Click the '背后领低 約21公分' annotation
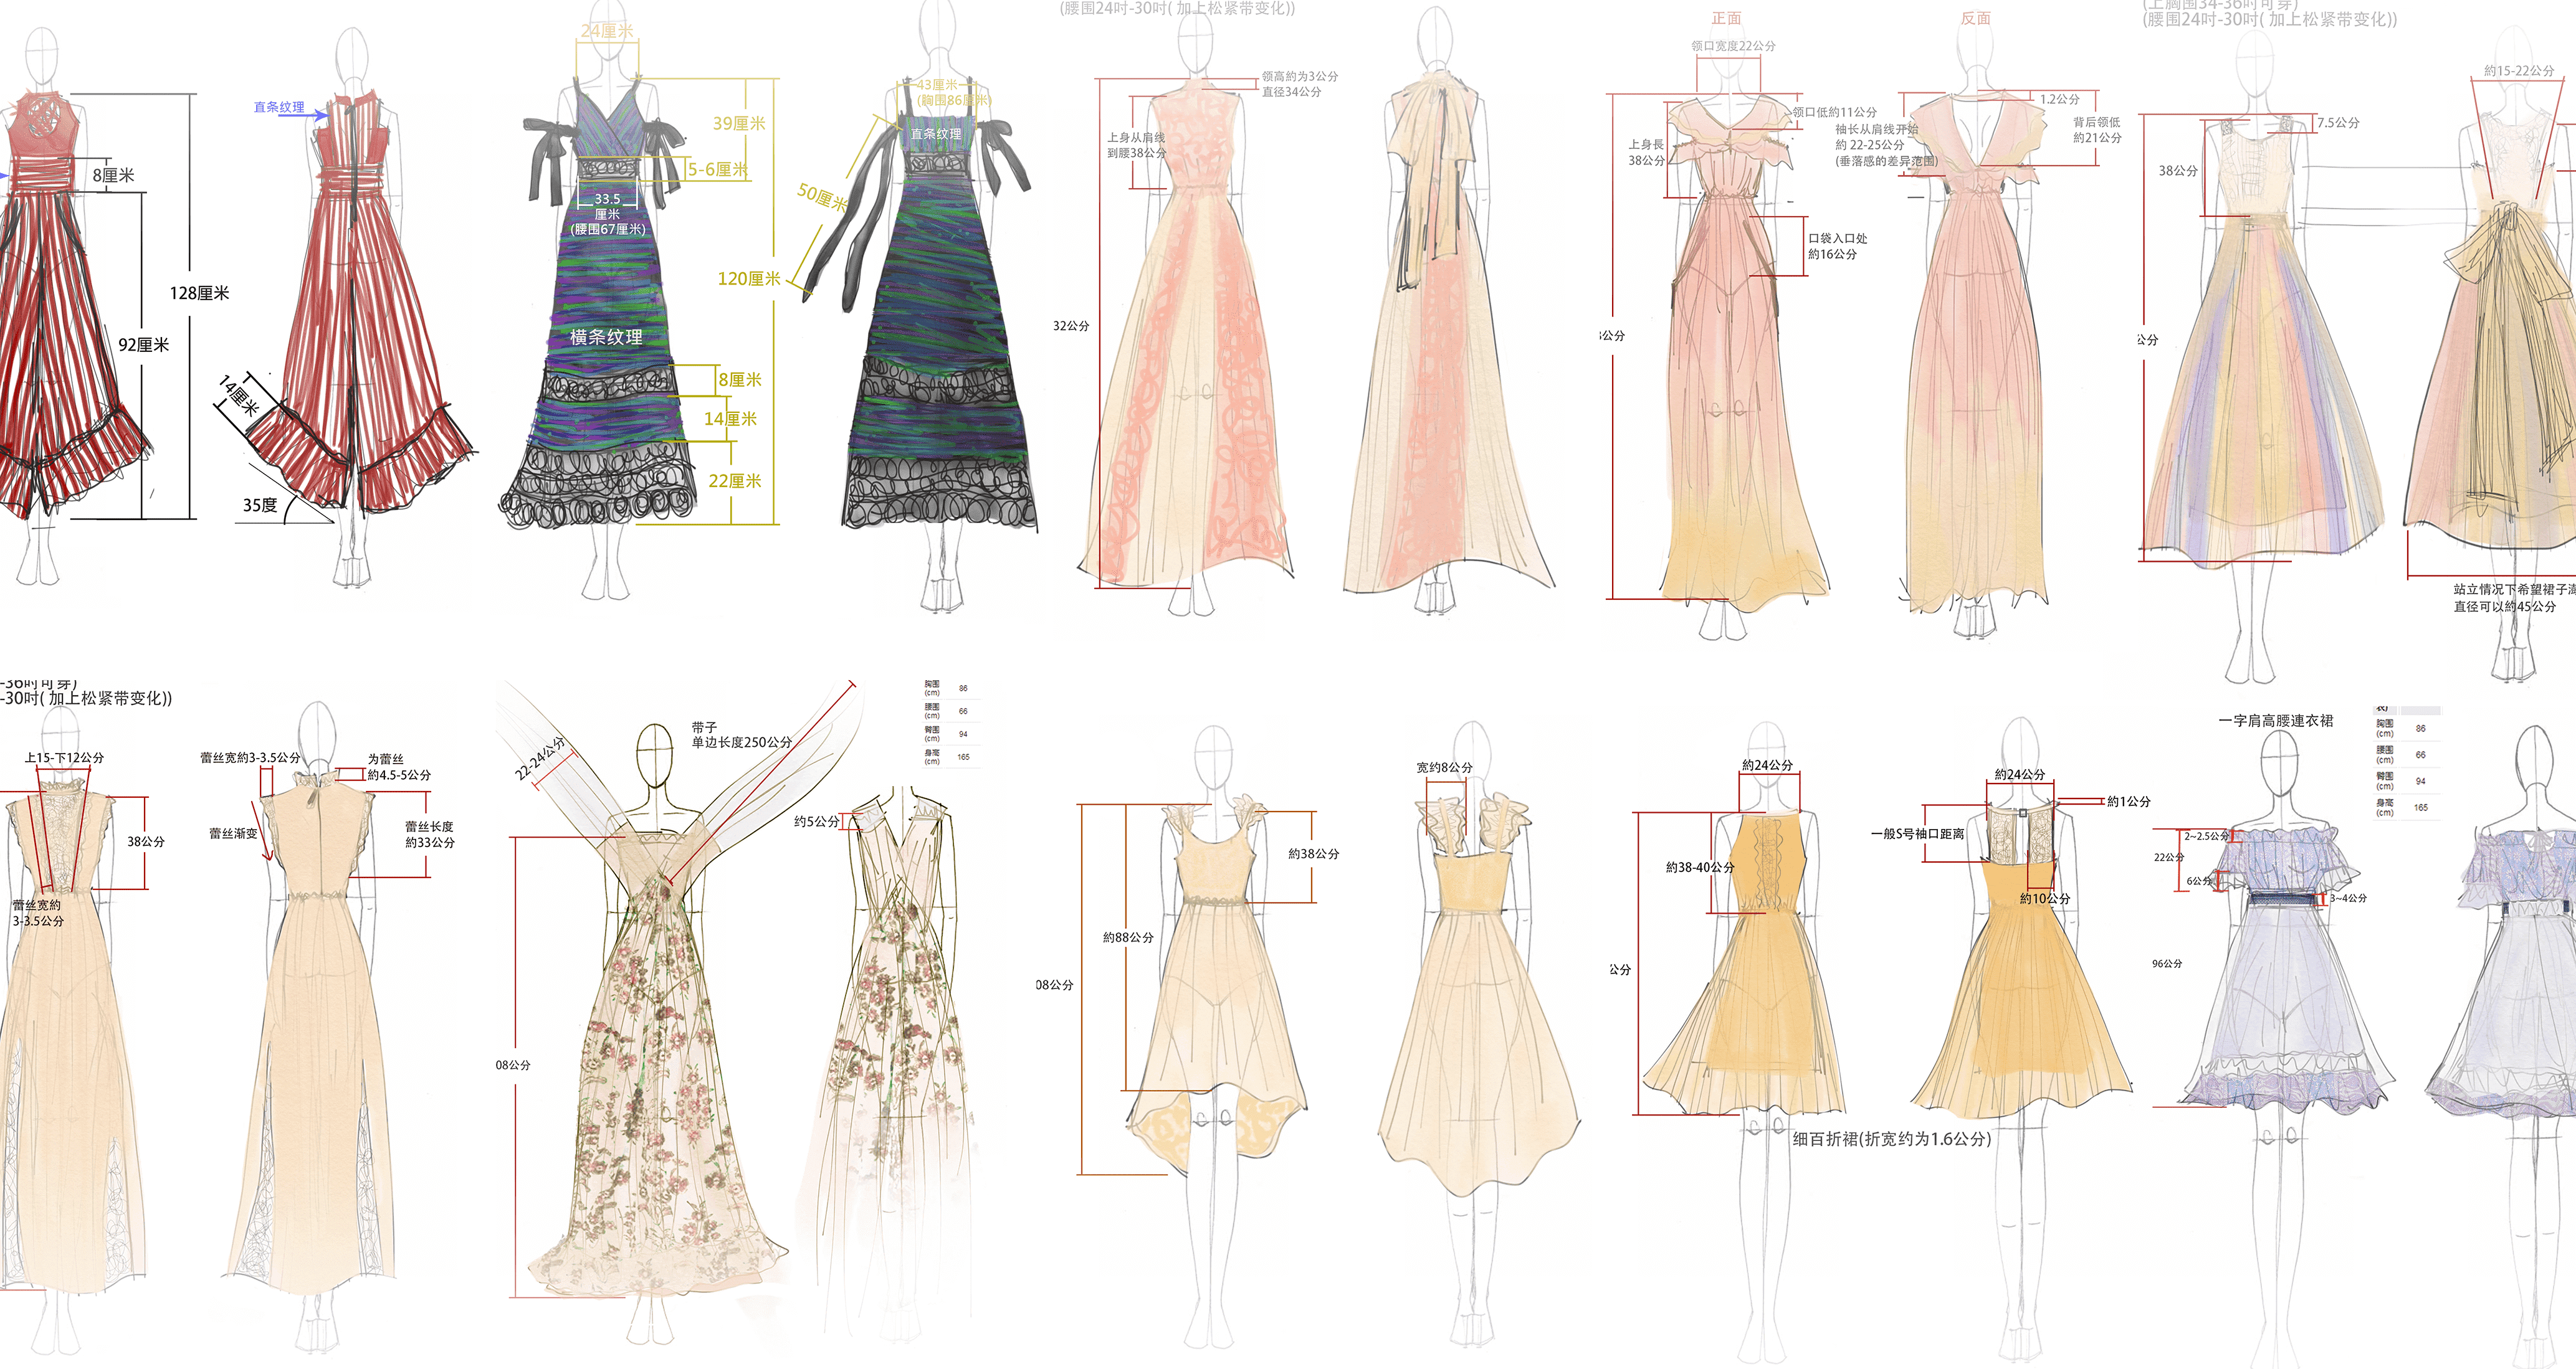The image size is (2576, 1369). (2096, 130)
